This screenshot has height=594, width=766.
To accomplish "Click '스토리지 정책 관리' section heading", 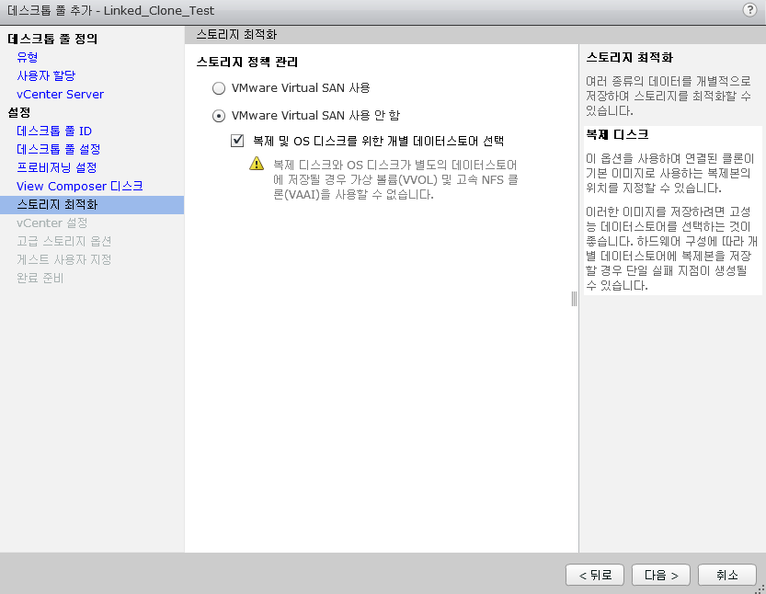I will (247, 62).
